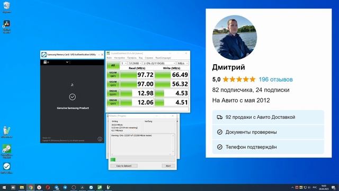Click the checkmark icon beside Телефон подтверждён
The height and width of the screenshot is (191, 339).
220,147
